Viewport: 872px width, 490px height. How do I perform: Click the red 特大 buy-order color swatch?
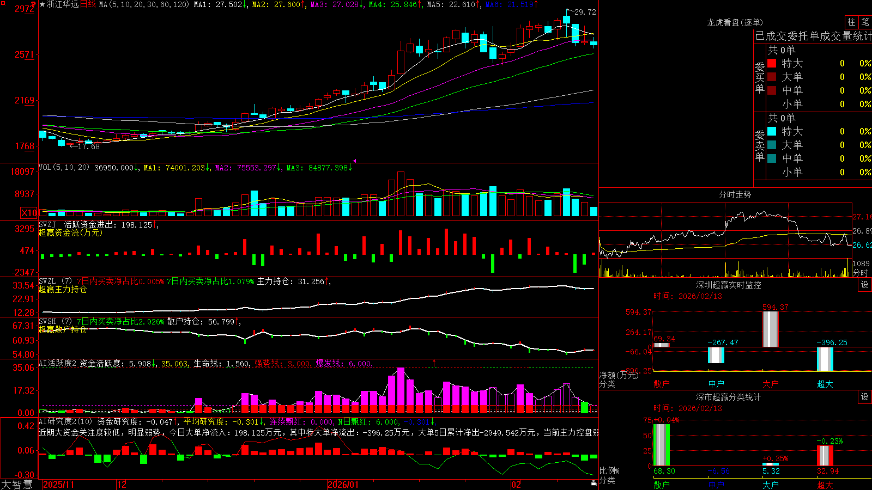[x=772, y=63]
